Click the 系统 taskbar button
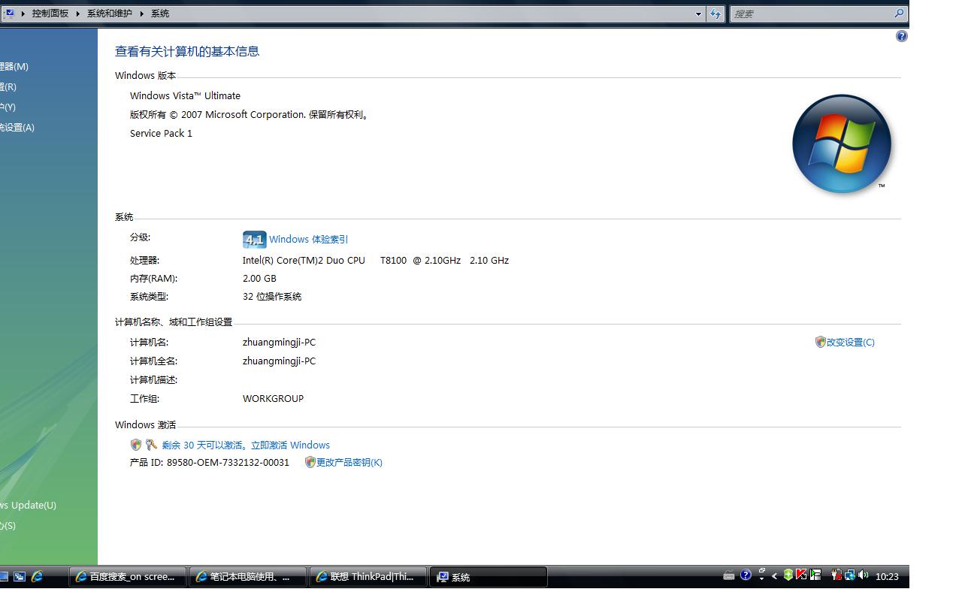Screen dimensions: 962x601 click(x=489, y=576)
